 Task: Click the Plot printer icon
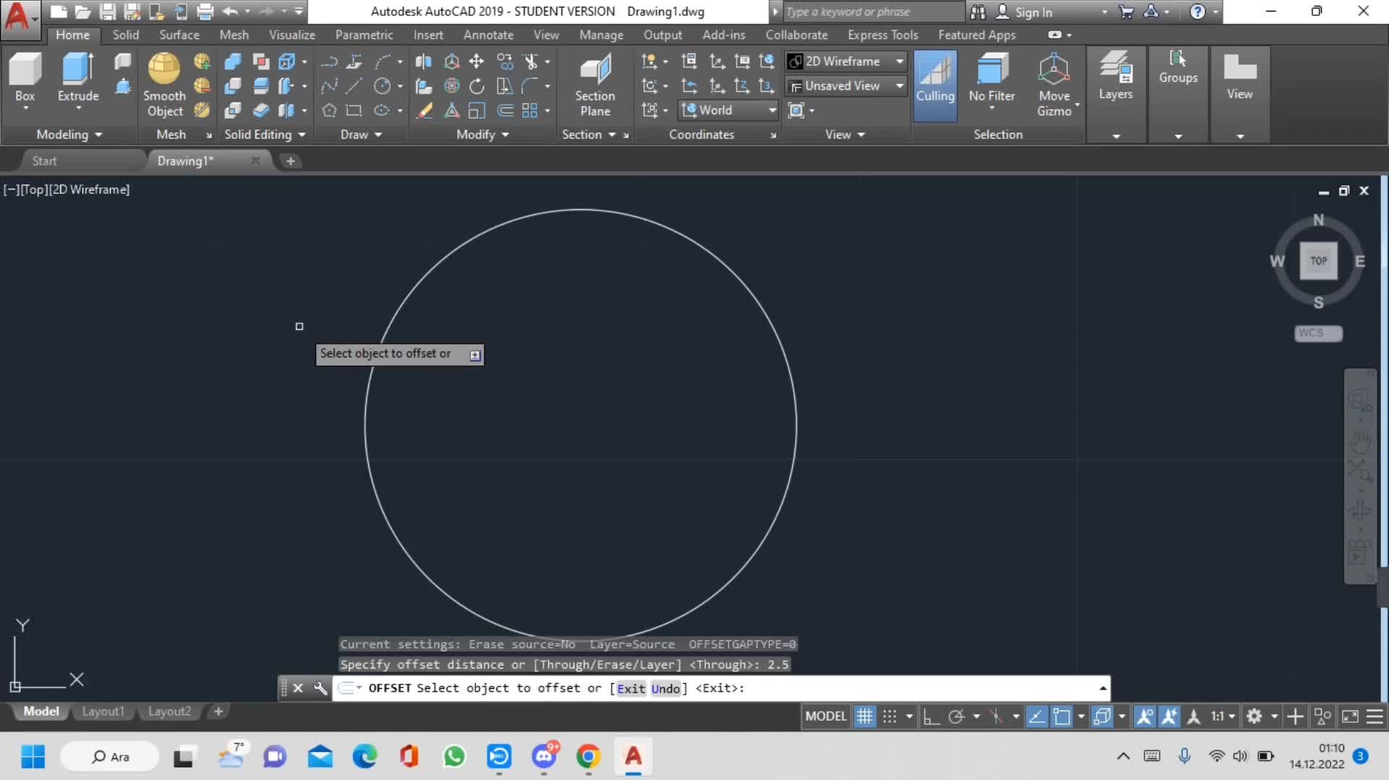[205, 12]
